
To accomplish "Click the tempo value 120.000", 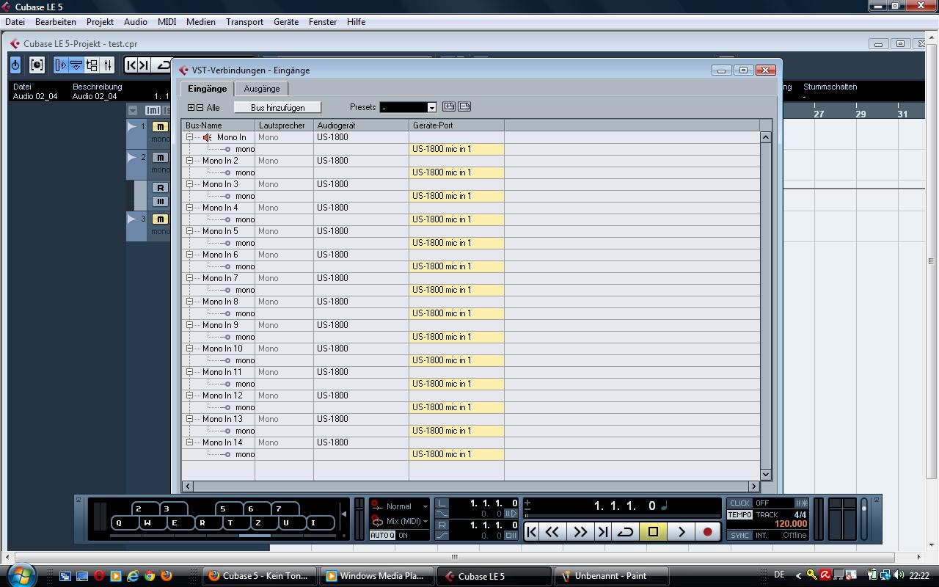I will pyautogui.click(x=791, y=524).
